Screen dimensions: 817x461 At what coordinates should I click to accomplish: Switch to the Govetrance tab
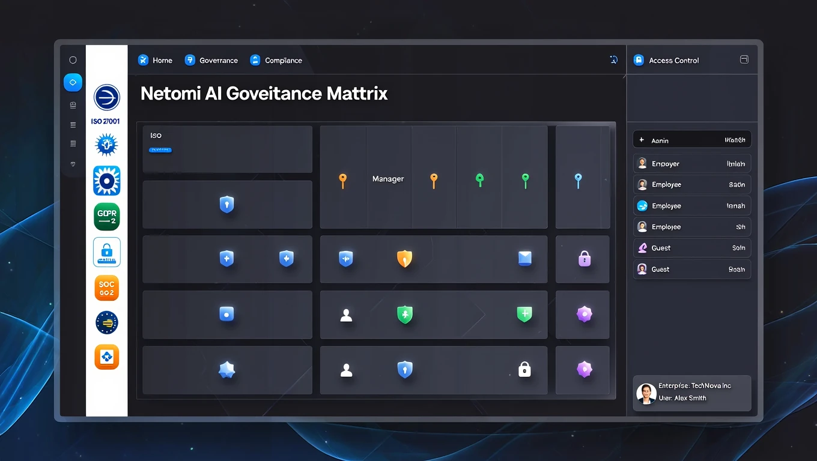coord(211,60)
